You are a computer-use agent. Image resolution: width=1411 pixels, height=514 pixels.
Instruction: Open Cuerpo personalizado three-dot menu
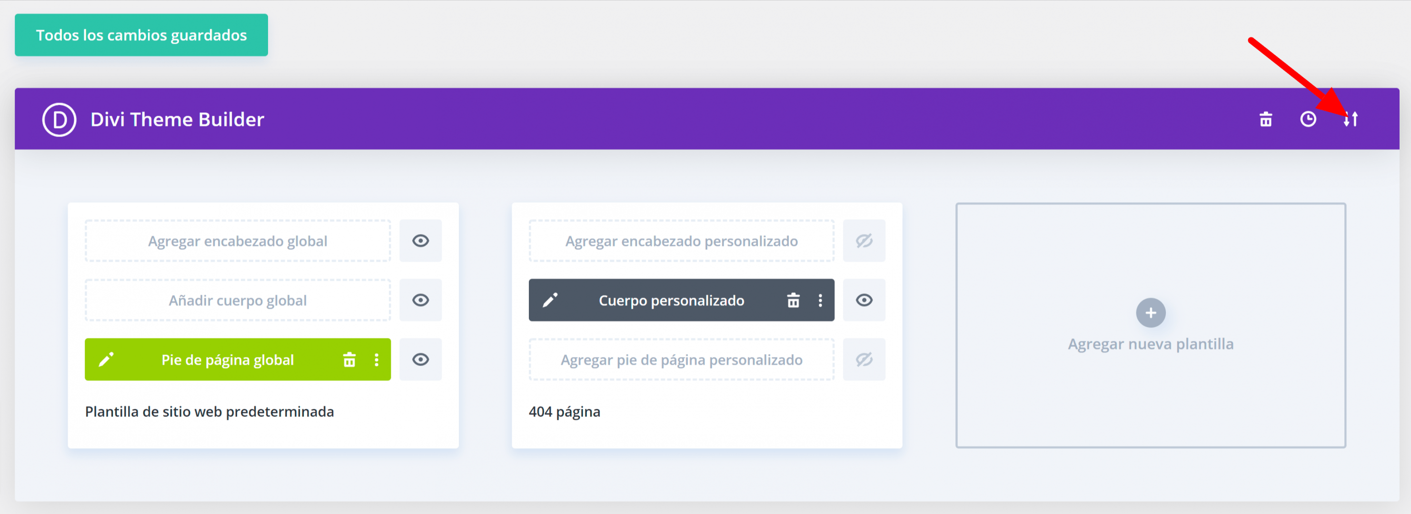tap(820, 300)
